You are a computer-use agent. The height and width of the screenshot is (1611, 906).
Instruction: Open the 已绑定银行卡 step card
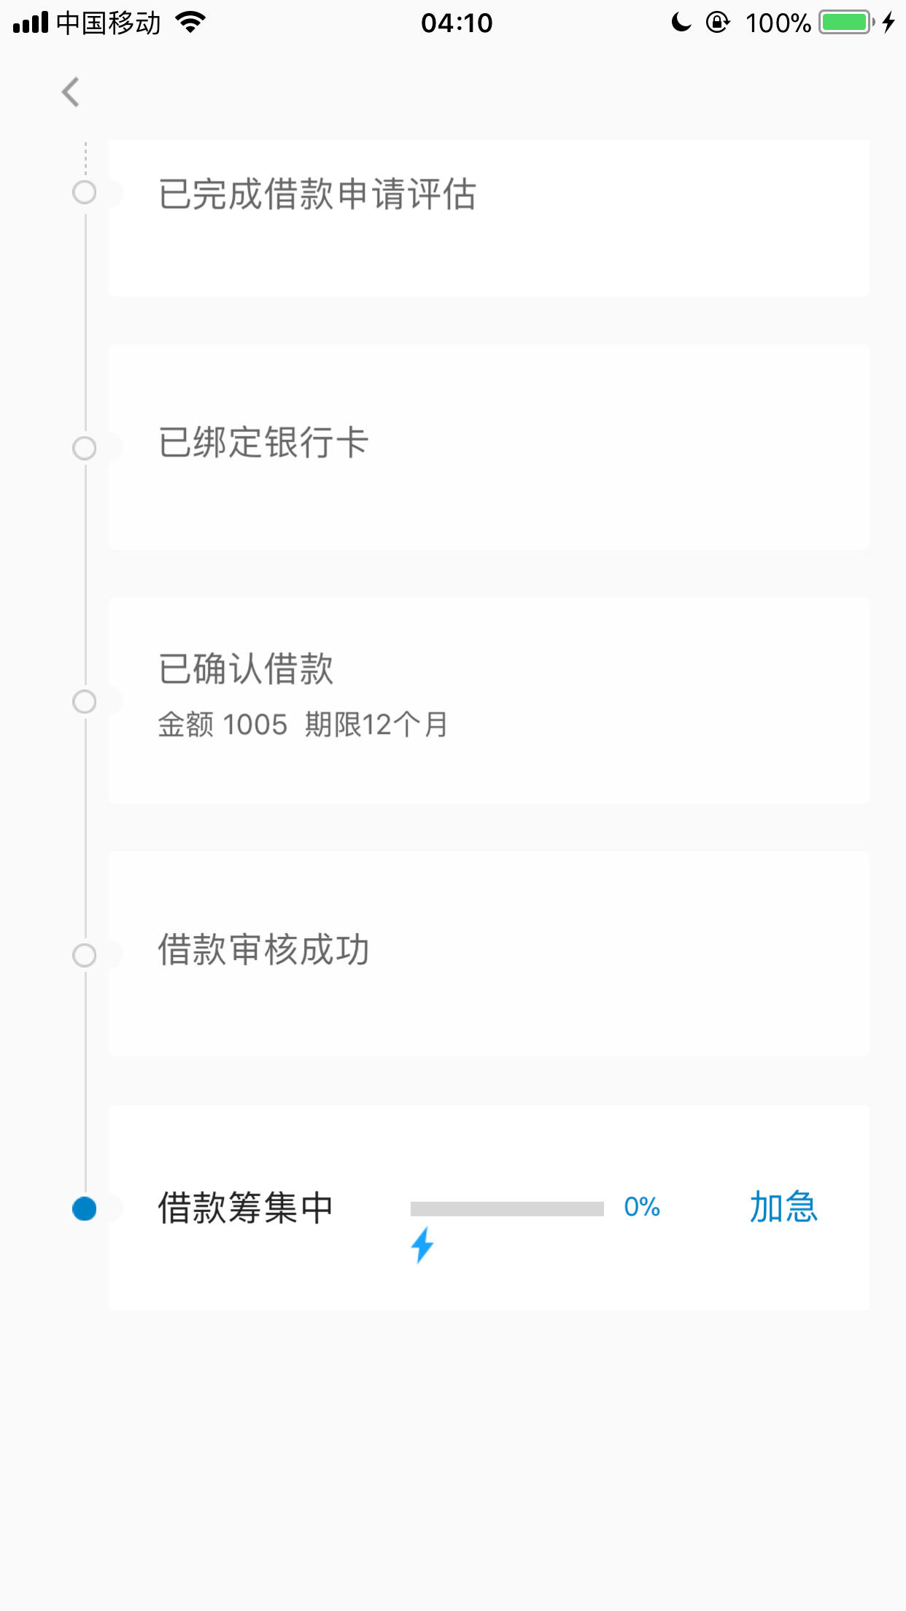pyautogui.click(x=489, y=447)
